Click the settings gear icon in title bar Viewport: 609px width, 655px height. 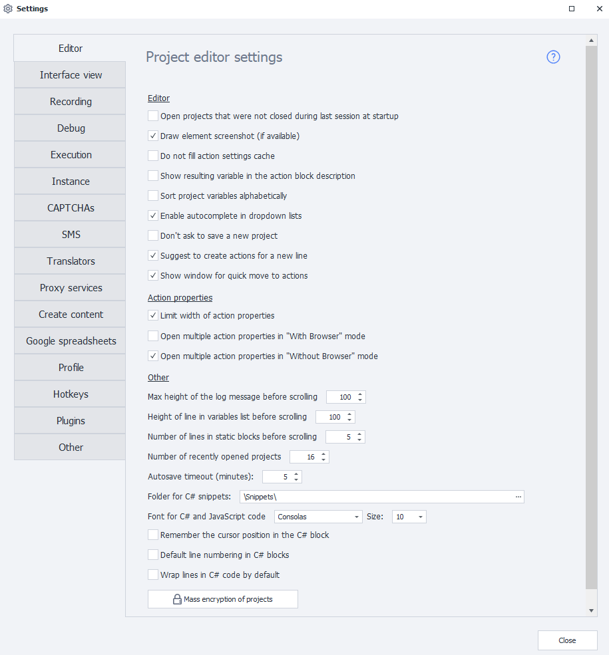click(8, 9)
